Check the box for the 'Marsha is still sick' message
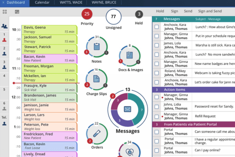Image resolution: width=235 pixels, height=157 pixels. (157, 45)
